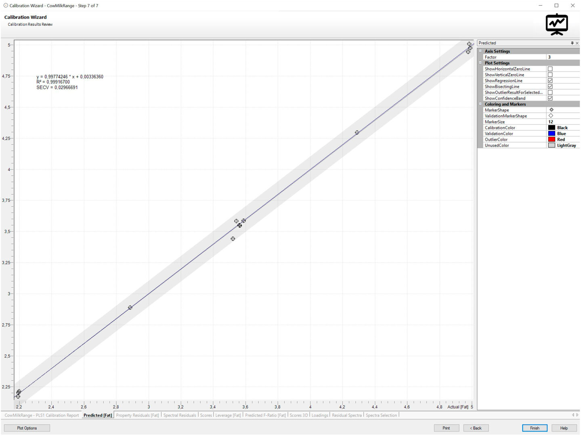
Task: Pin the Predicted properties panel
Action: coord(572,43)
